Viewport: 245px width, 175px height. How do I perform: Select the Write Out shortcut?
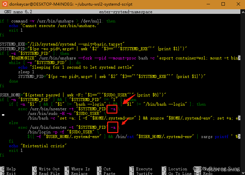click(46, 169)
